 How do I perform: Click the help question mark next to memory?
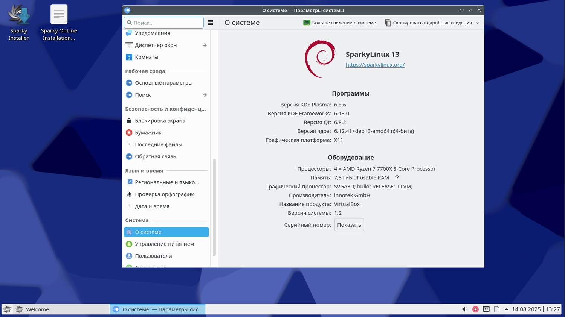pos(397,178)
